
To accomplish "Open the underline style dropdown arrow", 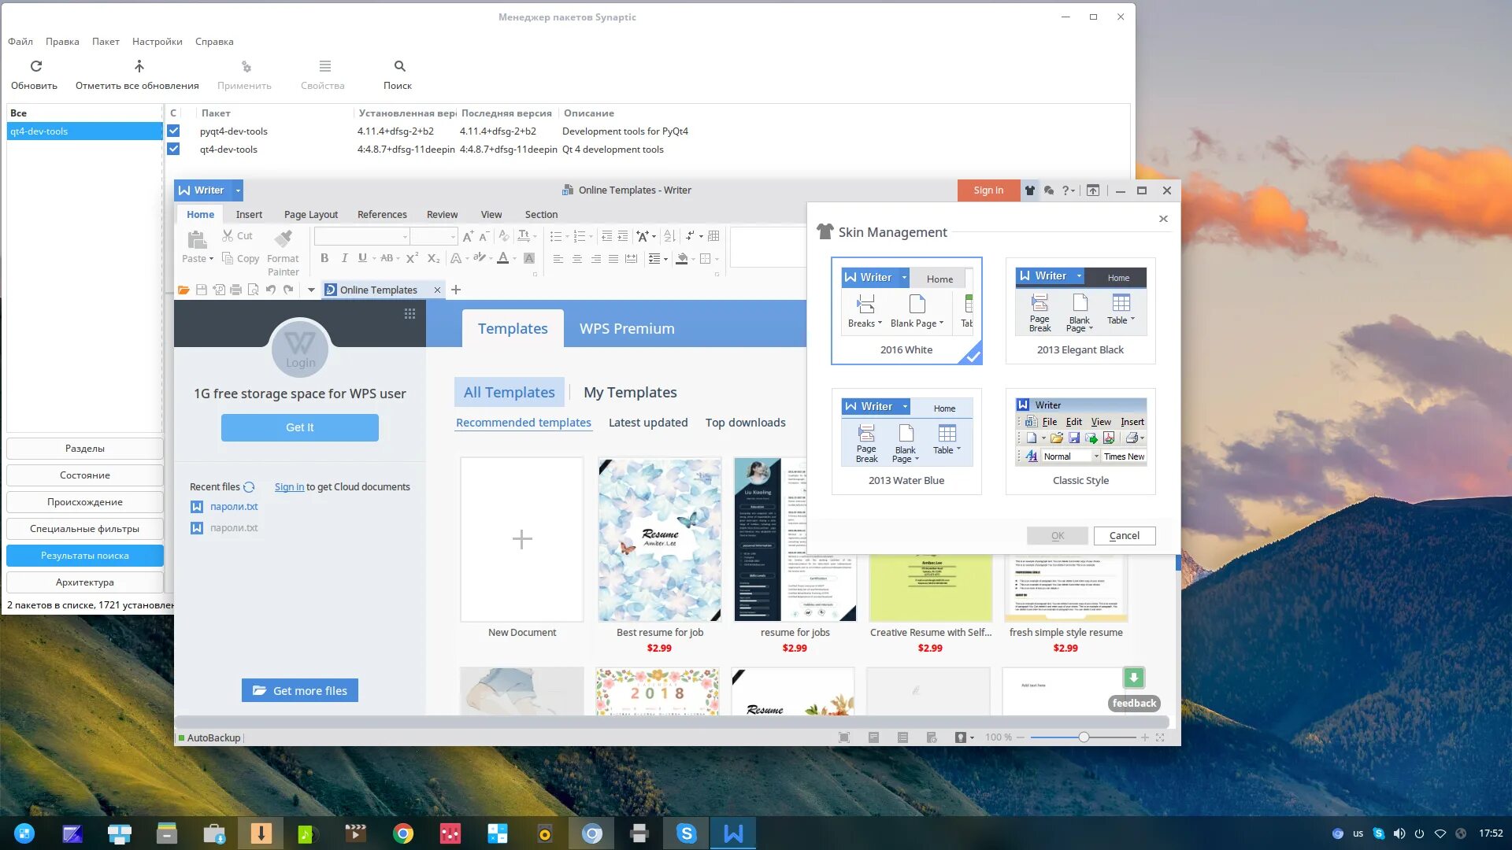I will pyautogui.click(x=373, y=258).
